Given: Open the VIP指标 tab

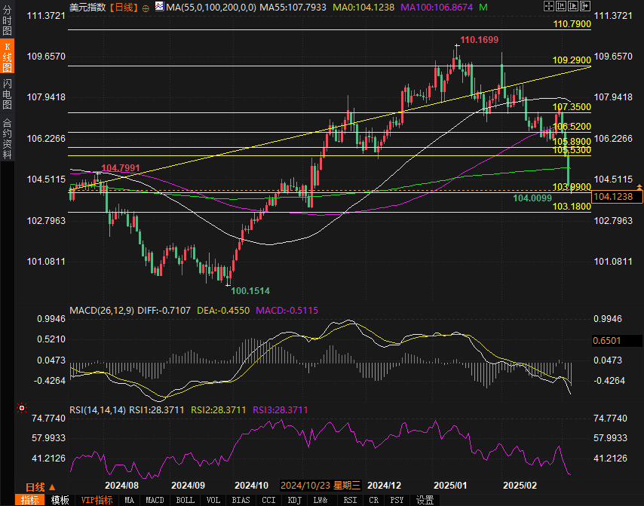Looking at the screenshot, I should [97, 500].
